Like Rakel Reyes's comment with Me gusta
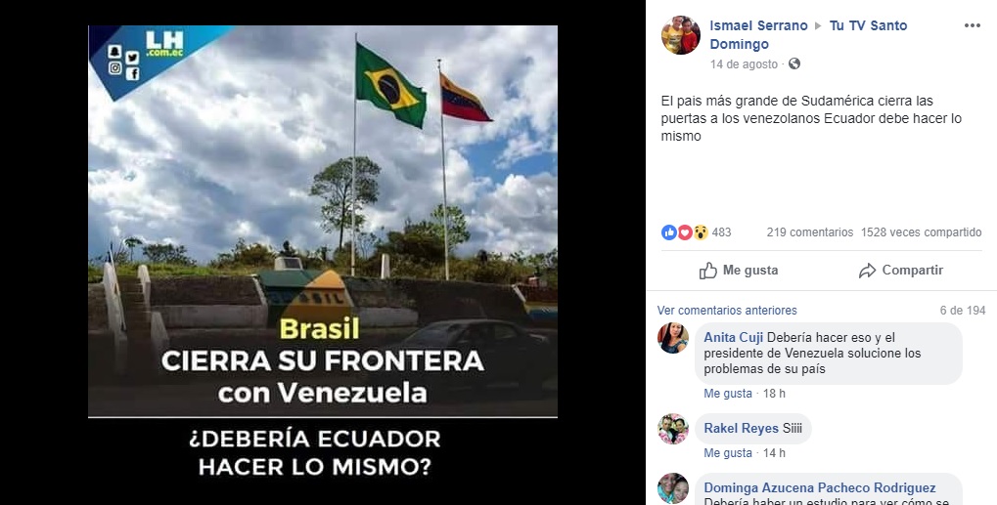This screenshot has height=505, width=997. click(727, 453)
